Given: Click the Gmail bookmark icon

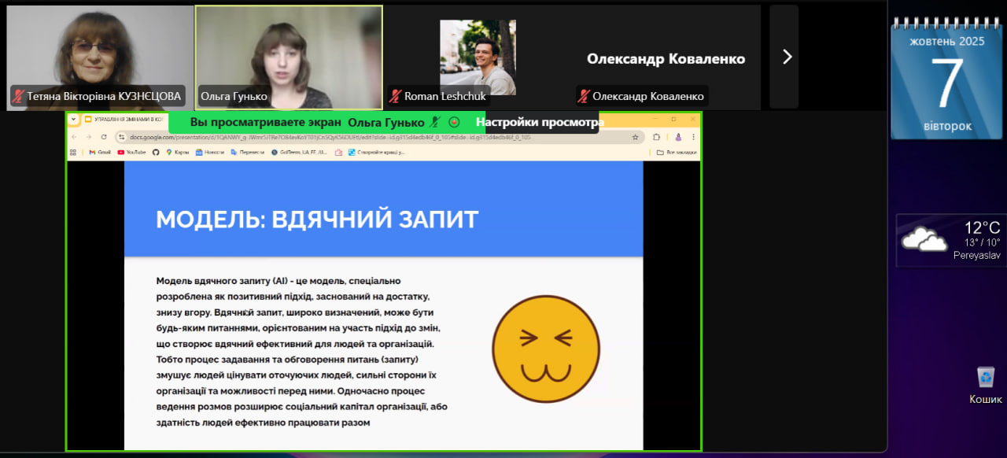Looking at the screenshot, I should point(92,152).
